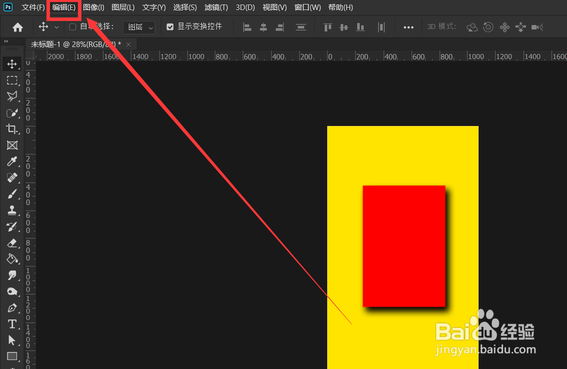
Task: Open the 滤镜(T) menu
Action: tap(216, 7)
